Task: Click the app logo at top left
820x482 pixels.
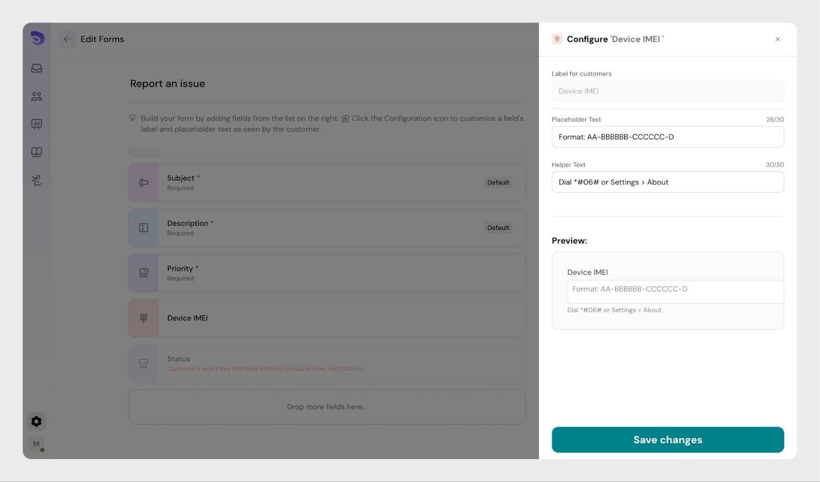Action: (x=37, y=38)
